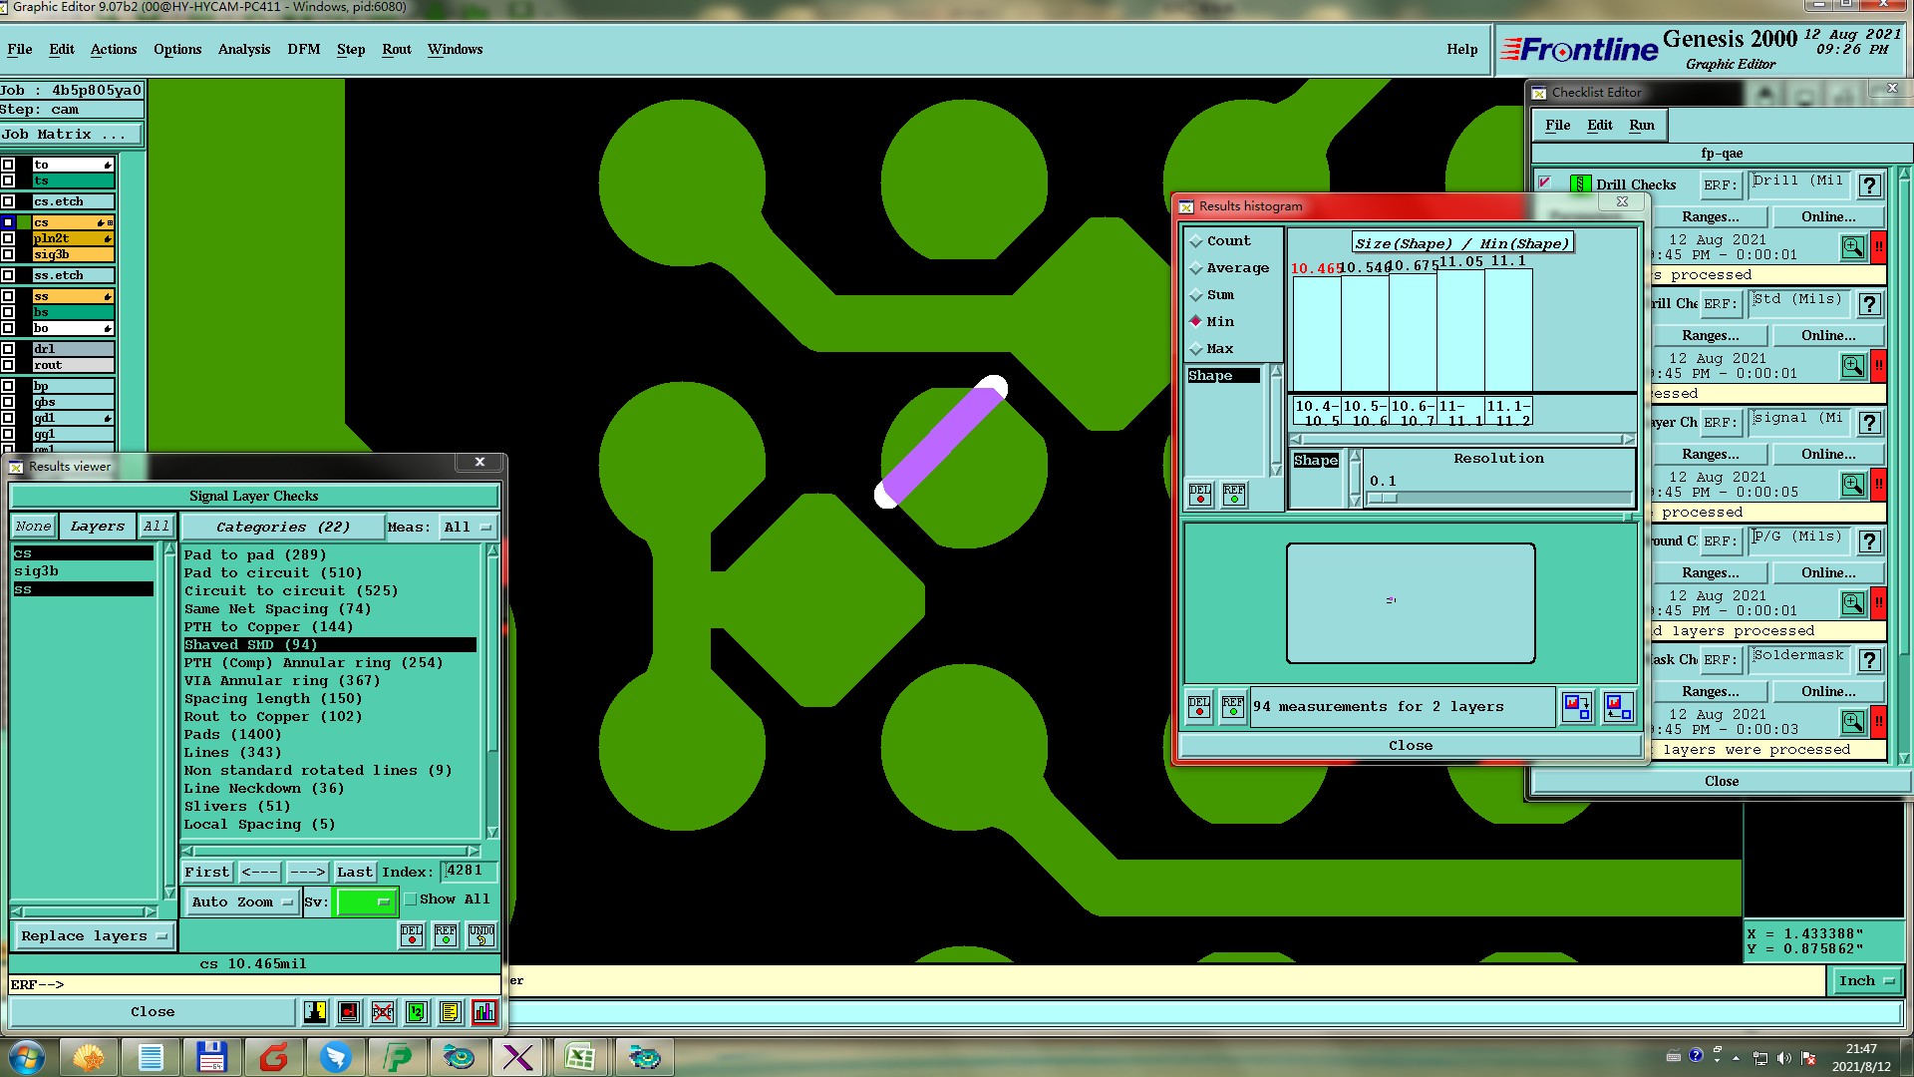The image size is (1914, 1077).
Task: Select the Max radio option
Action: tap(1196, 349)
